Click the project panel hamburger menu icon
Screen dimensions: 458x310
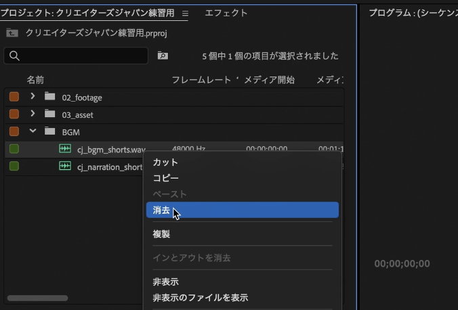(x=185, y=13)
